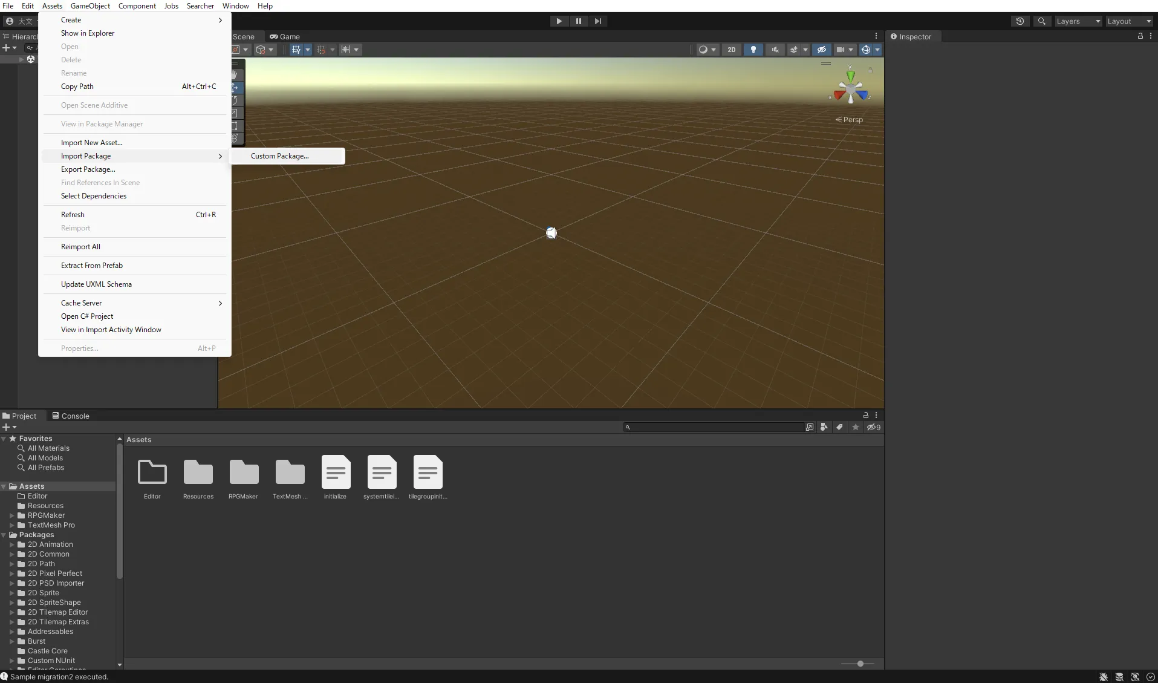Mute scene audio with speaker icon

click(775, 50)
